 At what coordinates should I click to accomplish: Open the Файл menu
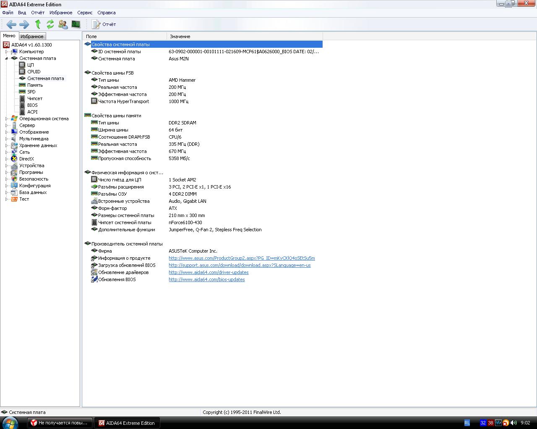pyautogui.click(x=8, y=13)
